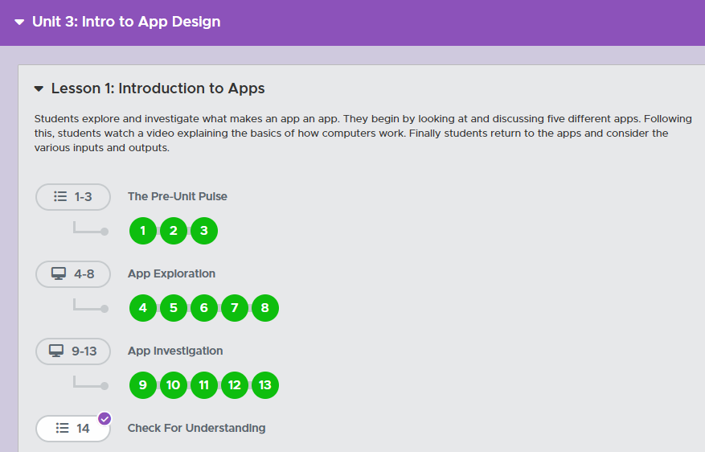Open the App Investigation activity title
The image size is (705, 452).
pos(175,351)
